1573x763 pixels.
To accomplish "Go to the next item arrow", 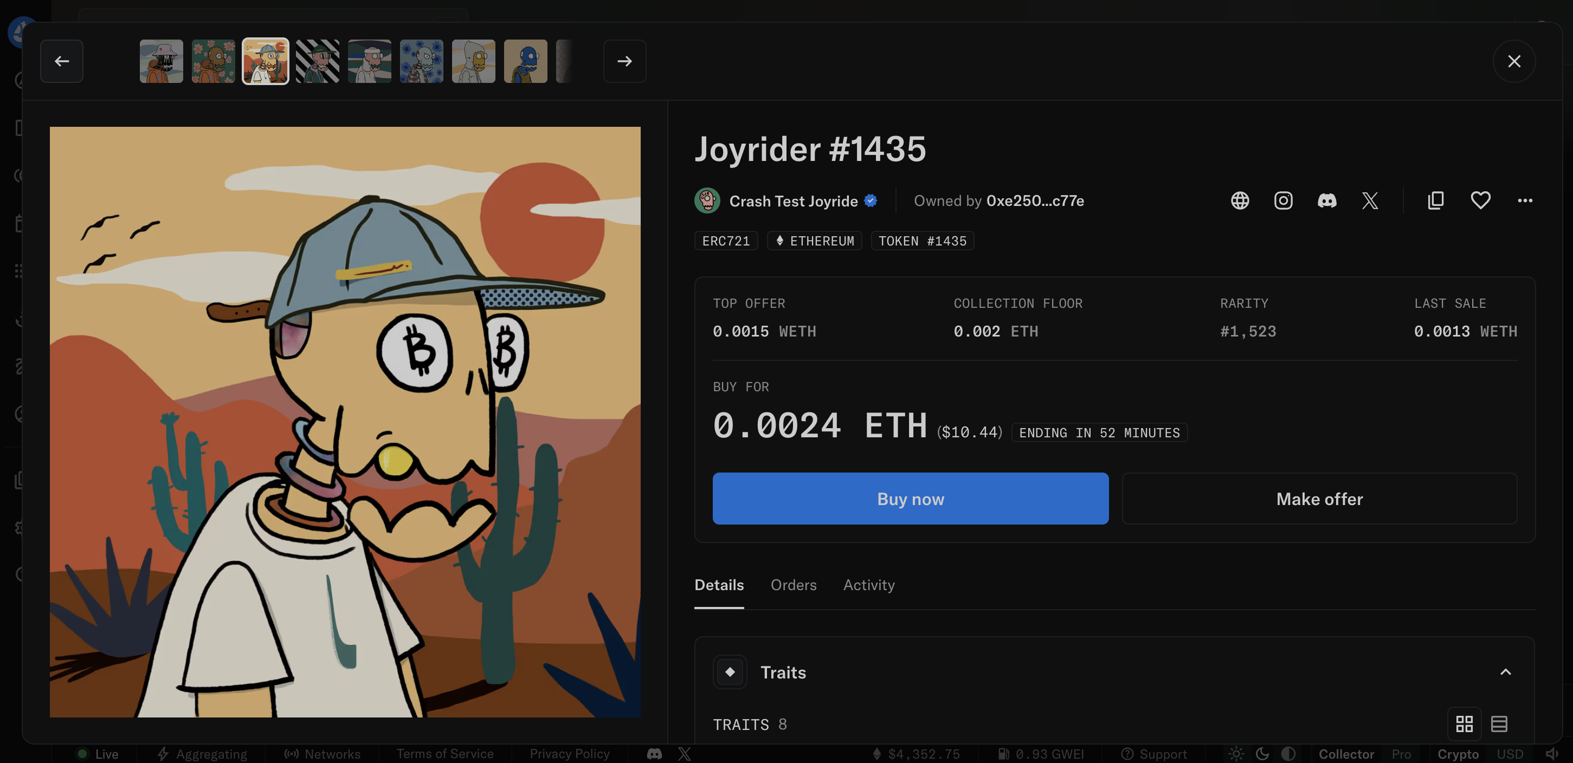I will [624, 61].
